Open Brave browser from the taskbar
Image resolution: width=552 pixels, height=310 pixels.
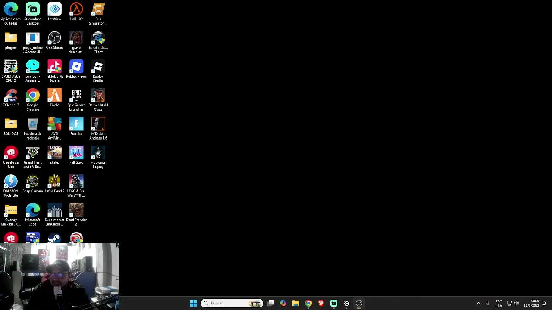click(321, 303)
